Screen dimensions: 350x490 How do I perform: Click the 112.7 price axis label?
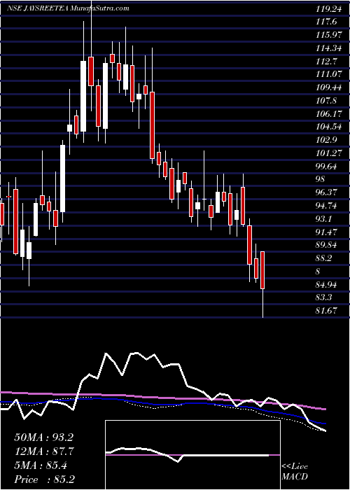327,62
